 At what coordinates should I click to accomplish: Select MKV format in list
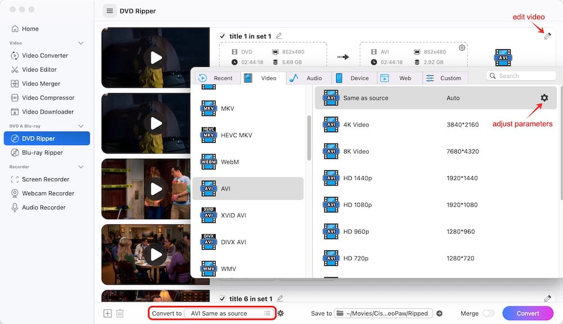pos(248,109)
